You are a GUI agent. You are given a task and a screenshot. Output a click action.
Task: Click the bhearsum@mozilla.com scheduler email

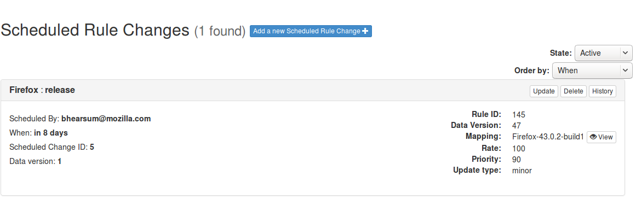(106, 119)
